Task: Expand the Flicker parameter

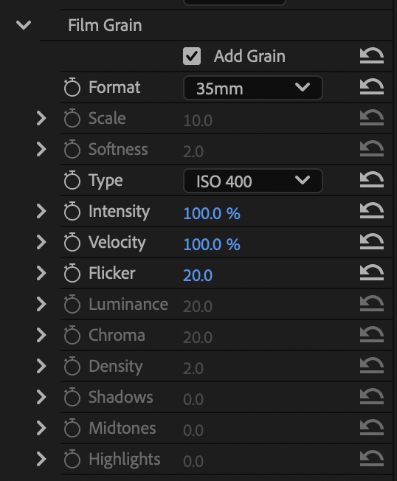Action: (x=41, y=273)
